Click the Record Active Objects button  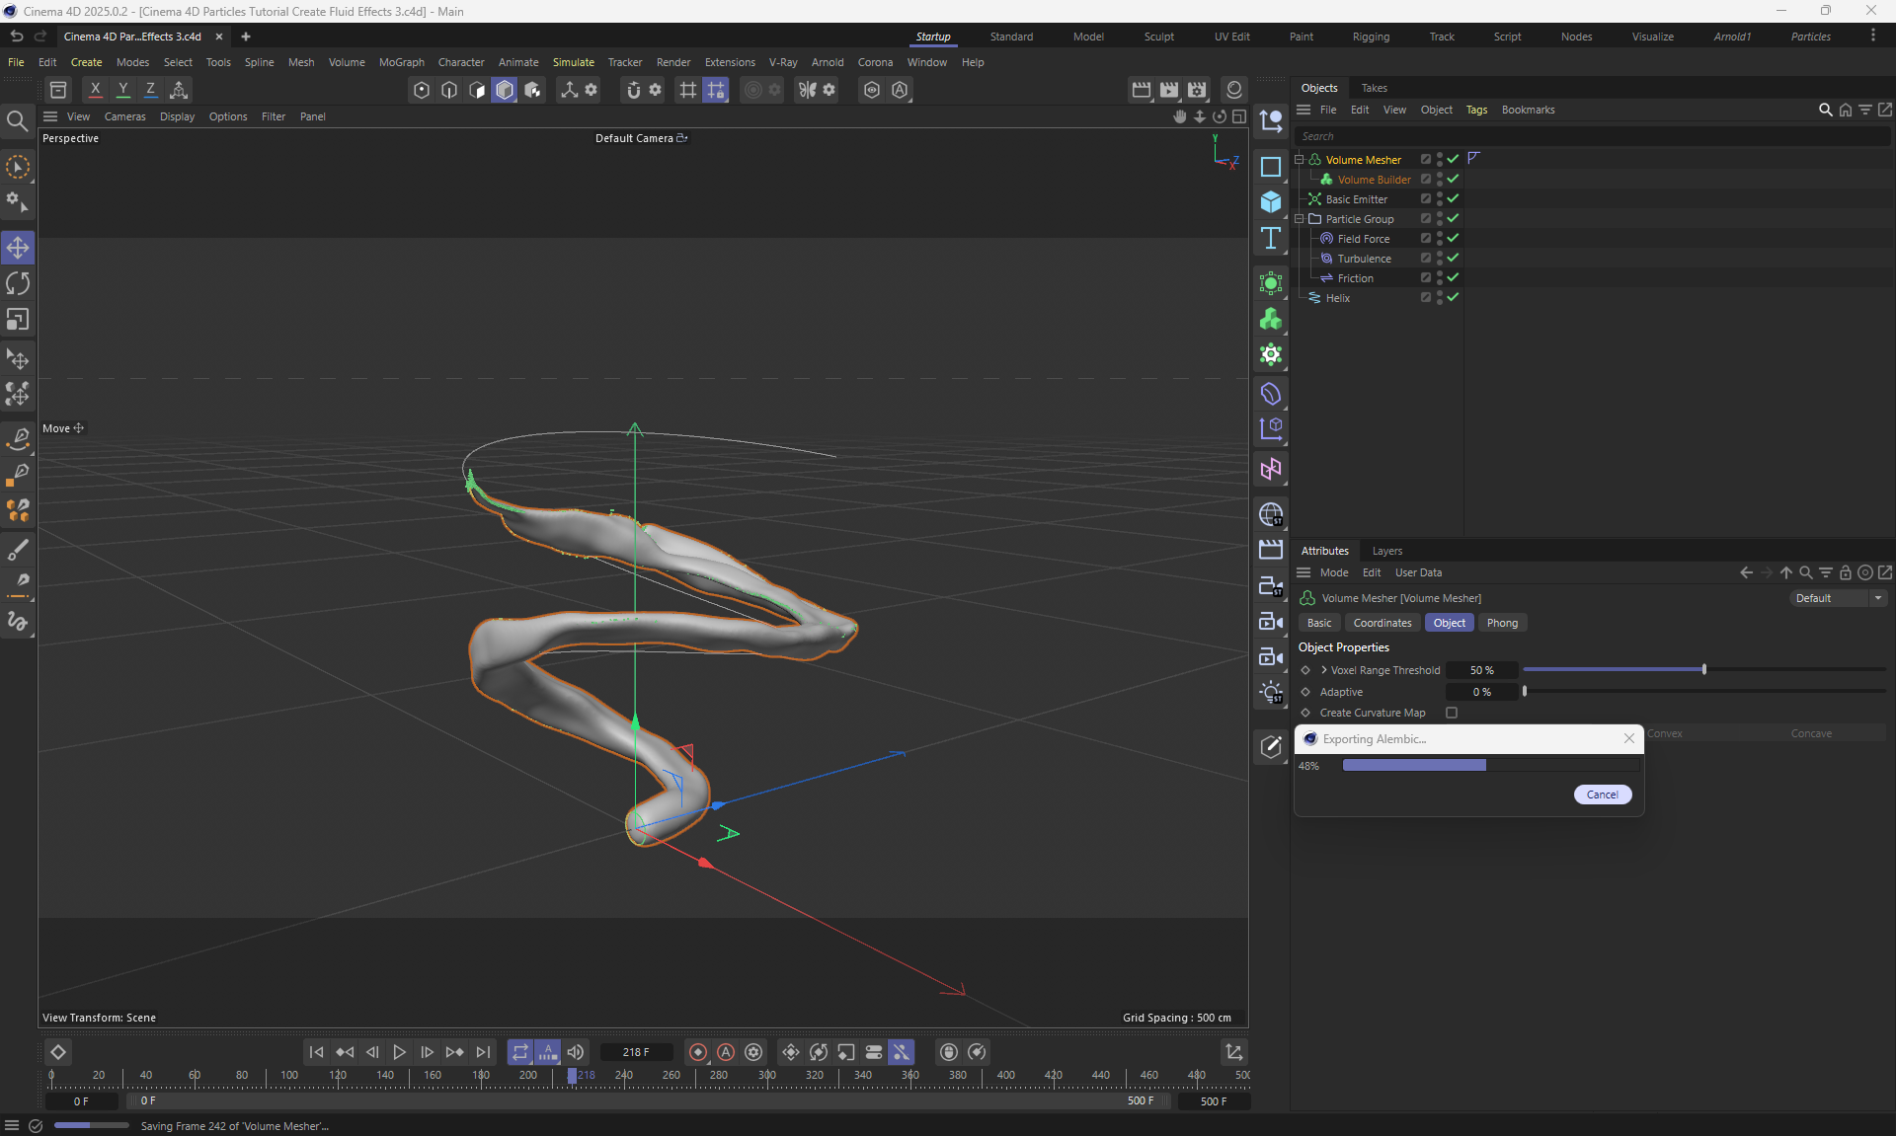[698, 1052]
